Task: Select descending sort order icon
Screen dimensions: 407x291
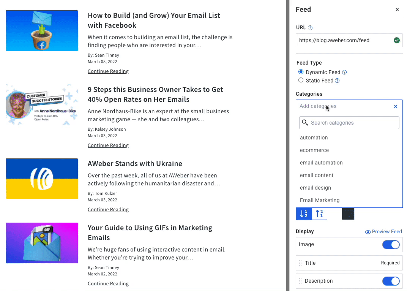Action: click(304, 214)
